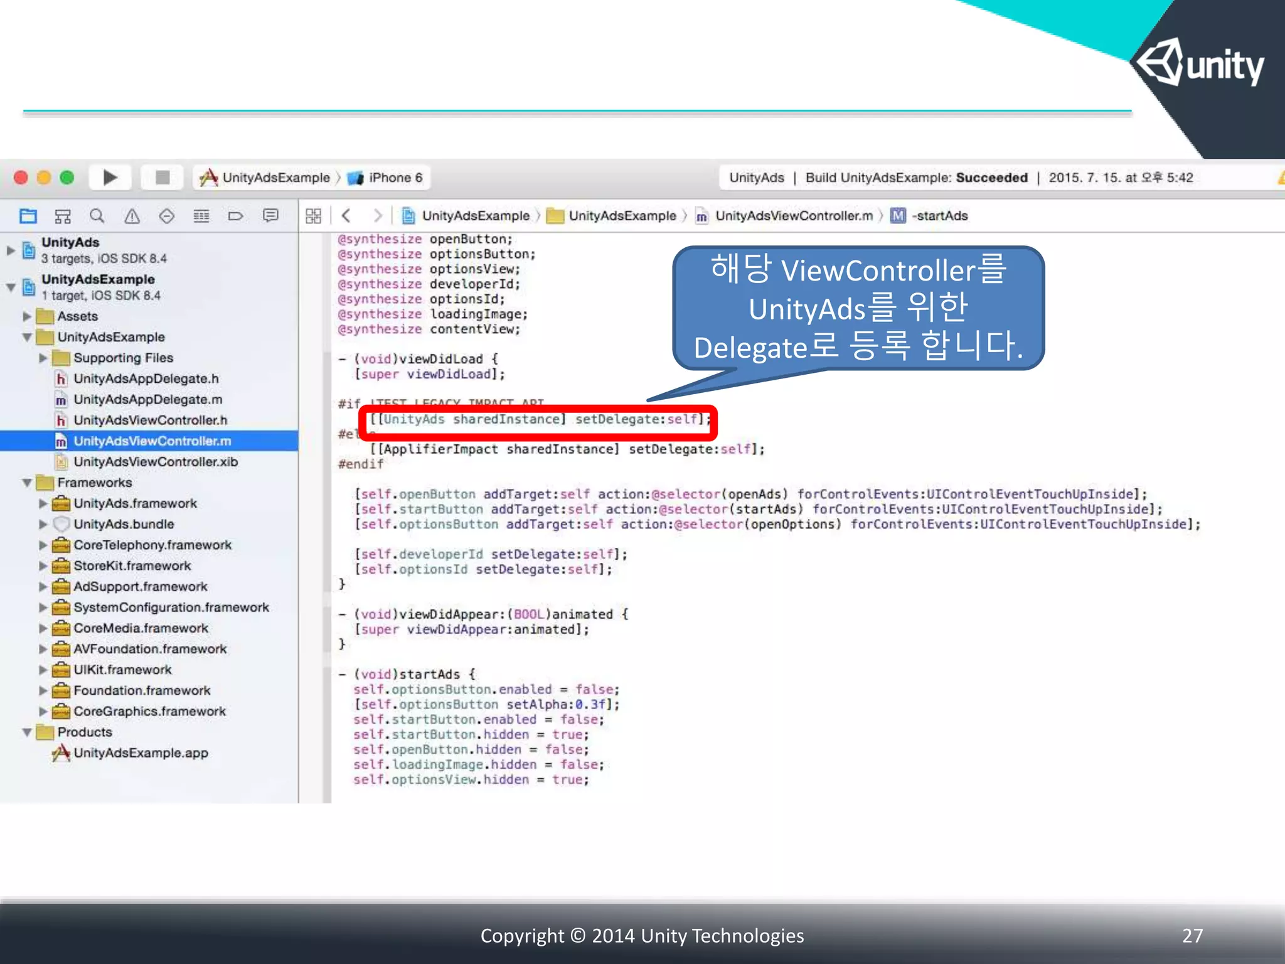Image resolution: width=1285 pixels, height=964 pixels.
Task: Click the viewDidLoad method line
Action: point(418,359)
